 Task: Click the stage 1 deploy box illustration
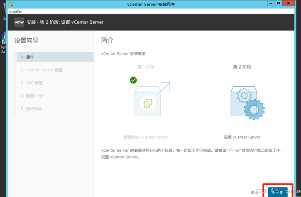[x=152, y=99]
